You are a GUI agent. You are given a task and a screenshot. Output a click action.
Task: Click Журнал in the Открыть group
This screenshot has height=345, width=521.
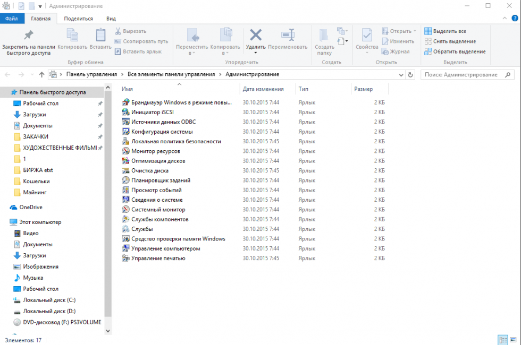coord(396,52)
